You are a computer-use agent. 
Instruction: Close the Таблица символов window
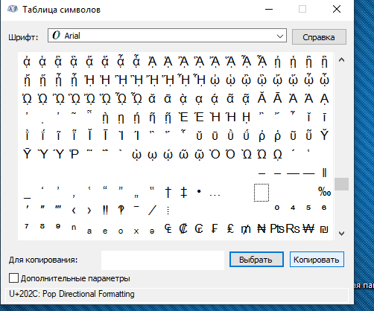pos(337,10)
